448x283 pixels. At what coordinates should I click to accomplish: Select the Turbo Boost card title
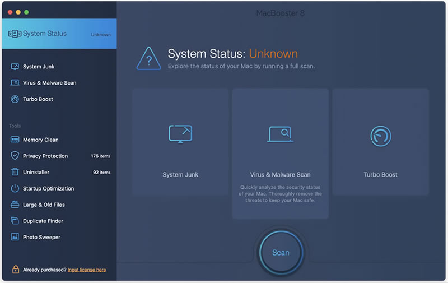381,175
